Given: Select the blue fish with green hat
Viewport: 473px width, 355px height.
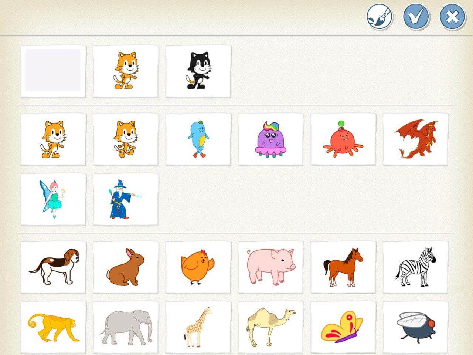Looking at the screenshot, I should (198, 139).
